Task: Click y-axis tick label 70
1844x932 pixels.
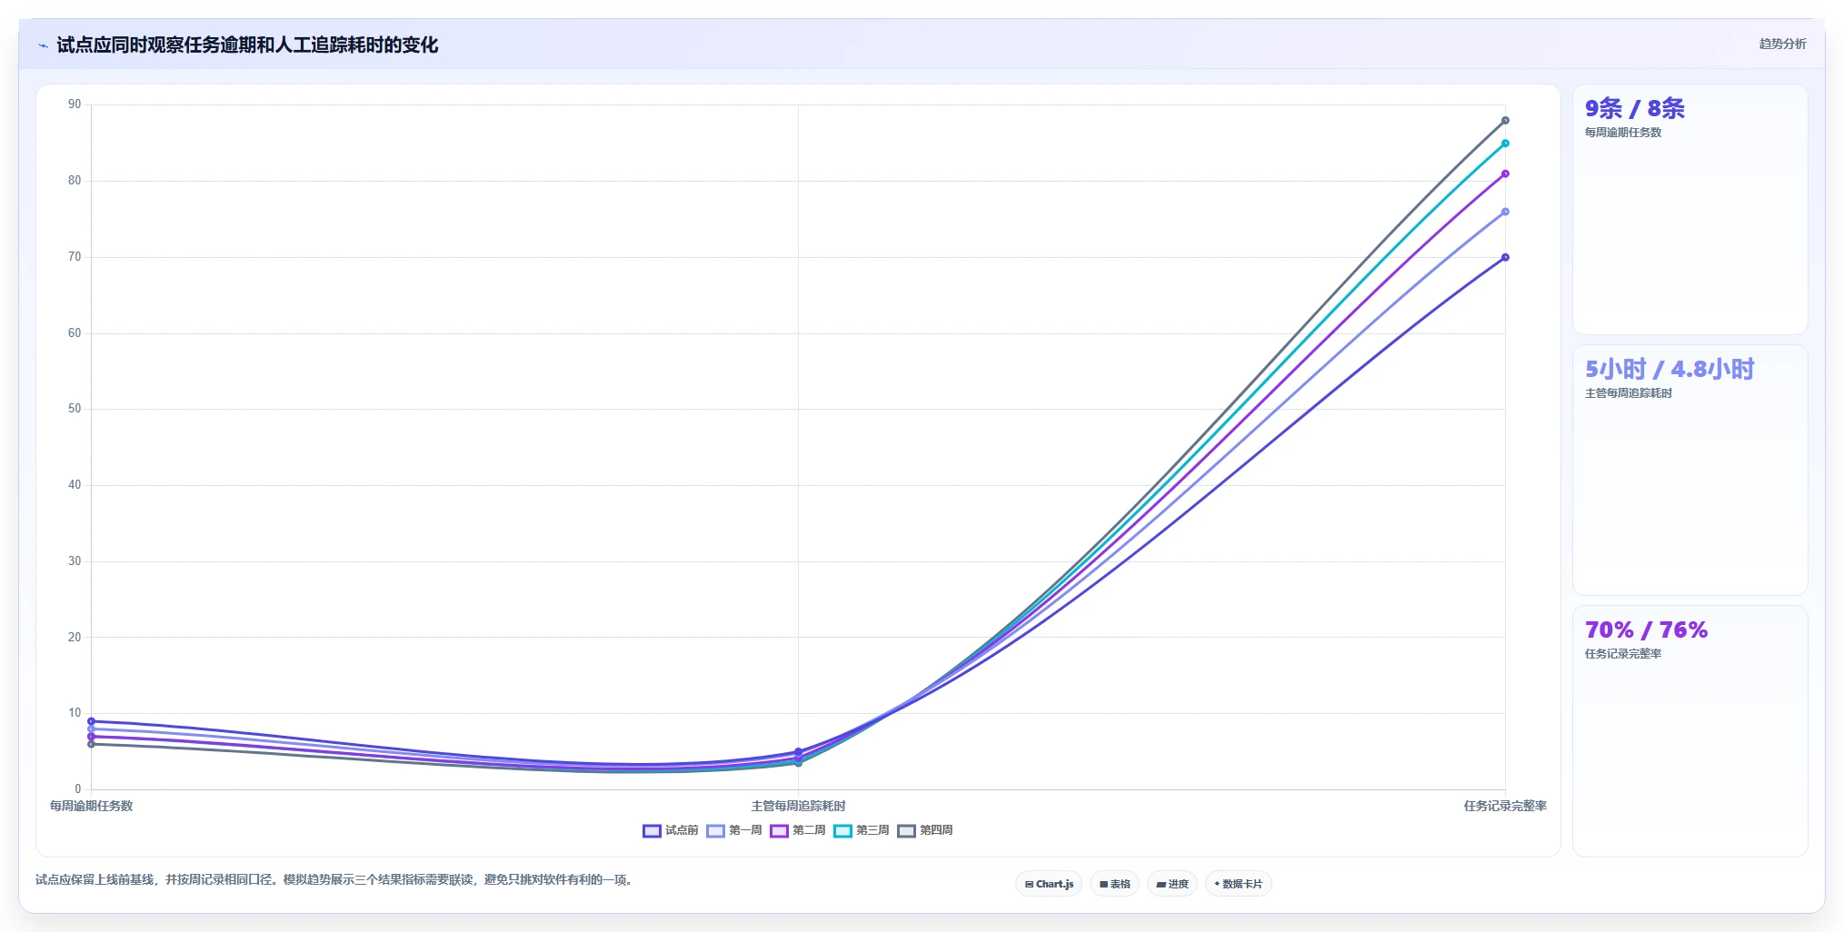Action: pyautogui.click(x=75, y=257)
